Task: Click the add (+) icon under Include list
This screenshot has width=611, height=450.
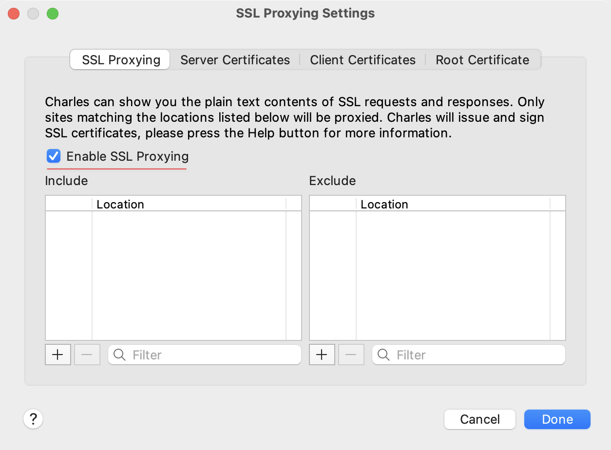Action: (57, 355)
